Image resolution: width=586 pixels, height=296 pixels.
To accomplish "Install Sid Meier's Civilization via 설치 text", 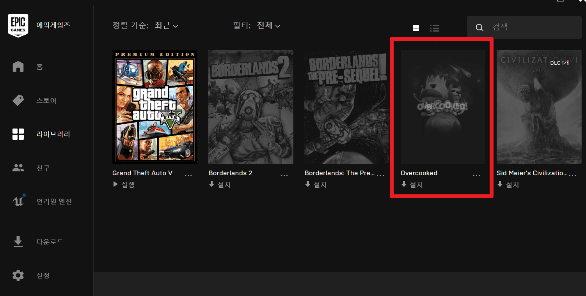I will click(512, 185).
